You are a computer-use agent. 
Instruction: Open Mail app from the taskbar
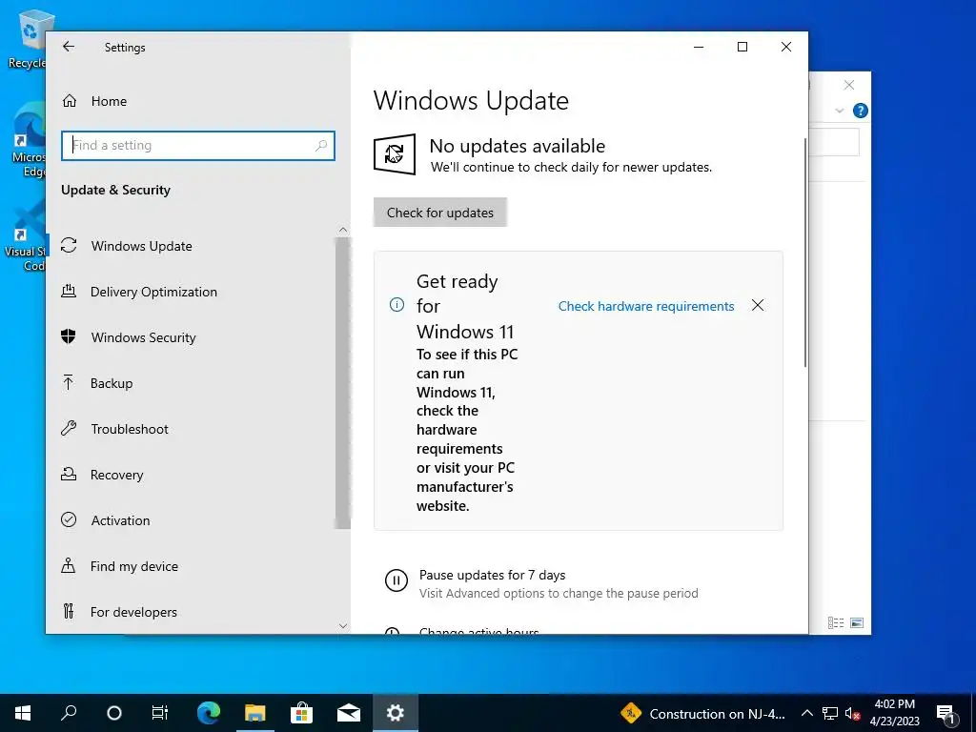[349, 713]
